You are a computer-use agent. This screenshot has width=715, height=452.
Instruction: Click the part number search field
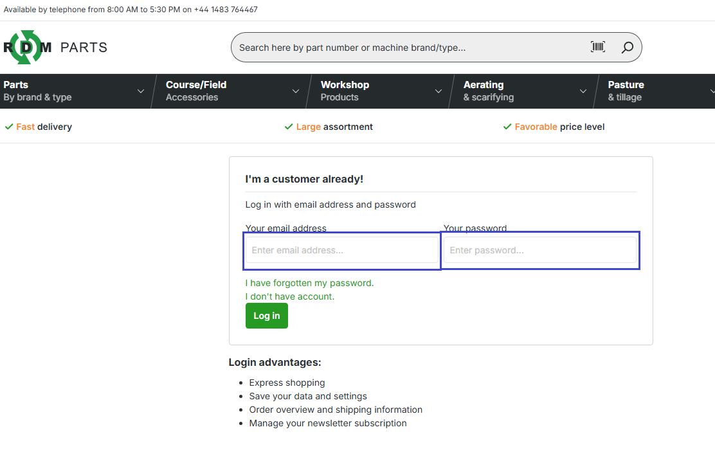point(408,48)
